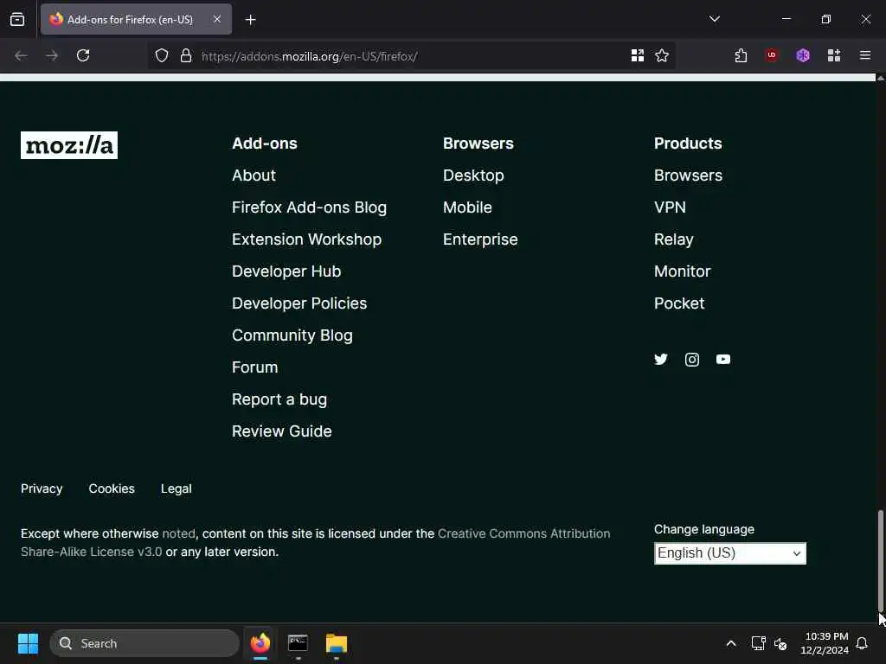Open the Extensions puzzle icon
Image resolution: width=886 pixels, height=664 pixels.
(x=741, y=55)
